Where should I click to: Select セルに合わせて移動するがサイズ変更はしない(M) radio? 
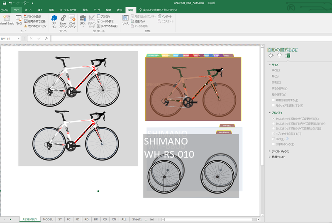pos(273,124)
